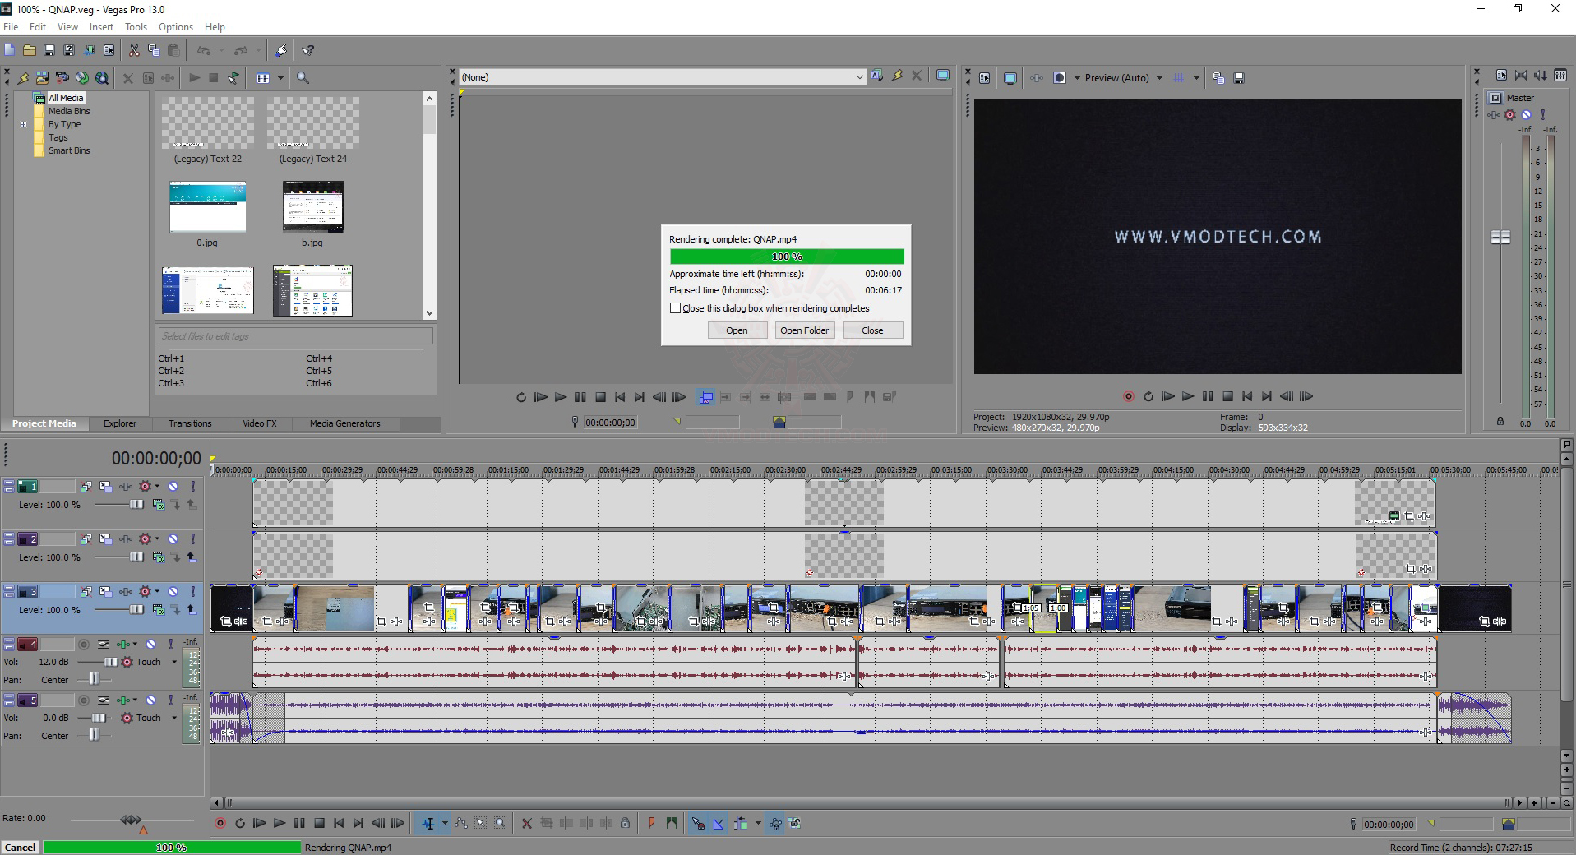Image resolution: width=1576 pixels, height=855 pixels.
Task: Open track 5 automation Touch dropdown
Action: click(x=174, y=718)
